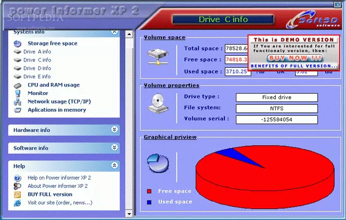
Task: Open Monitor information
Action: tap(38, 93)
